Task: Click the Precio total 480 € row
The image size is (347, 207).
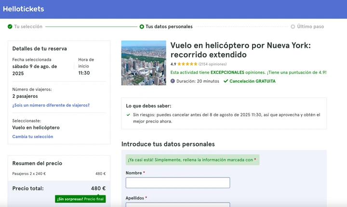Action: coord(59,188)
